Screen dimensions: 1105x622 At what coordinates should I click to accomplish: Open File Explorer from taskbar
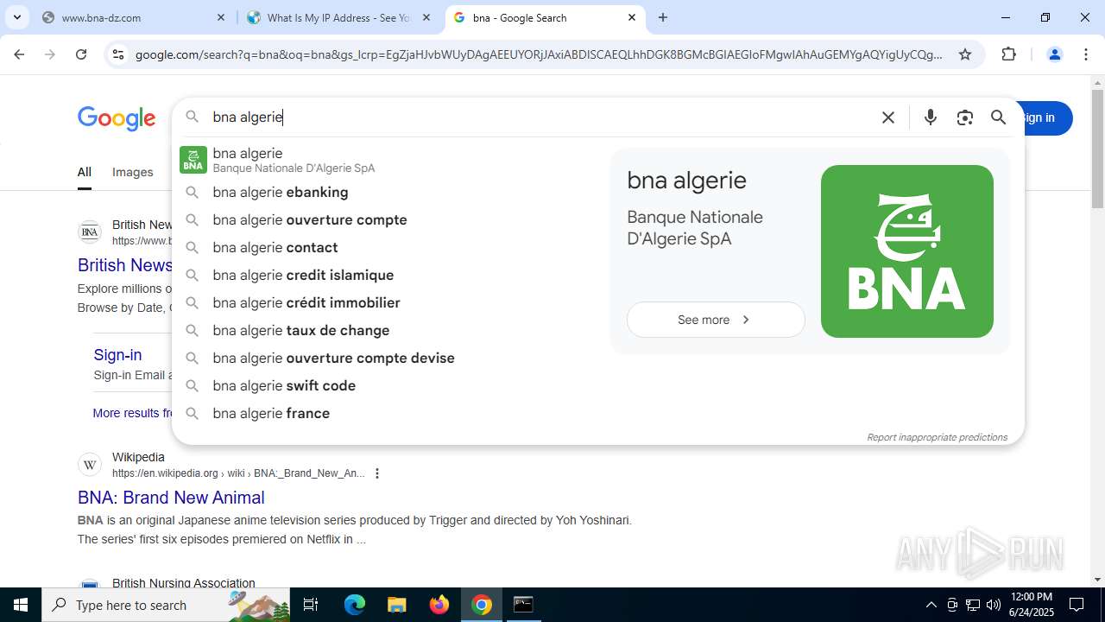coord(396,605)
